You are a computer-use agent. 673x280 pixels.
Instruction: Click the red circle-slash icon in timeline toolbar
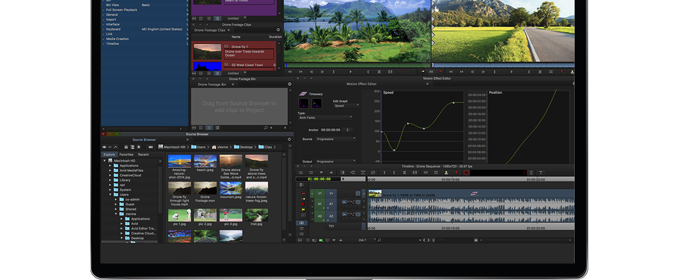pos(467,172)
